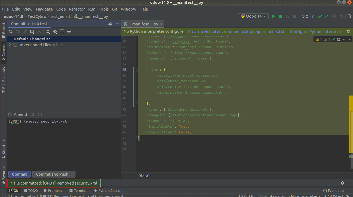Switch to Commit to 14.0-test tab
Viewport: 353px width, 197px height.
(29, 24)
